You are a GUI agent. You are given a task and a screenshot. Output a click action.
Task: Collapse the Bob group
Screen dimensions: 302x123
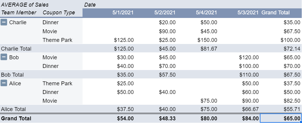click(4, 57)
